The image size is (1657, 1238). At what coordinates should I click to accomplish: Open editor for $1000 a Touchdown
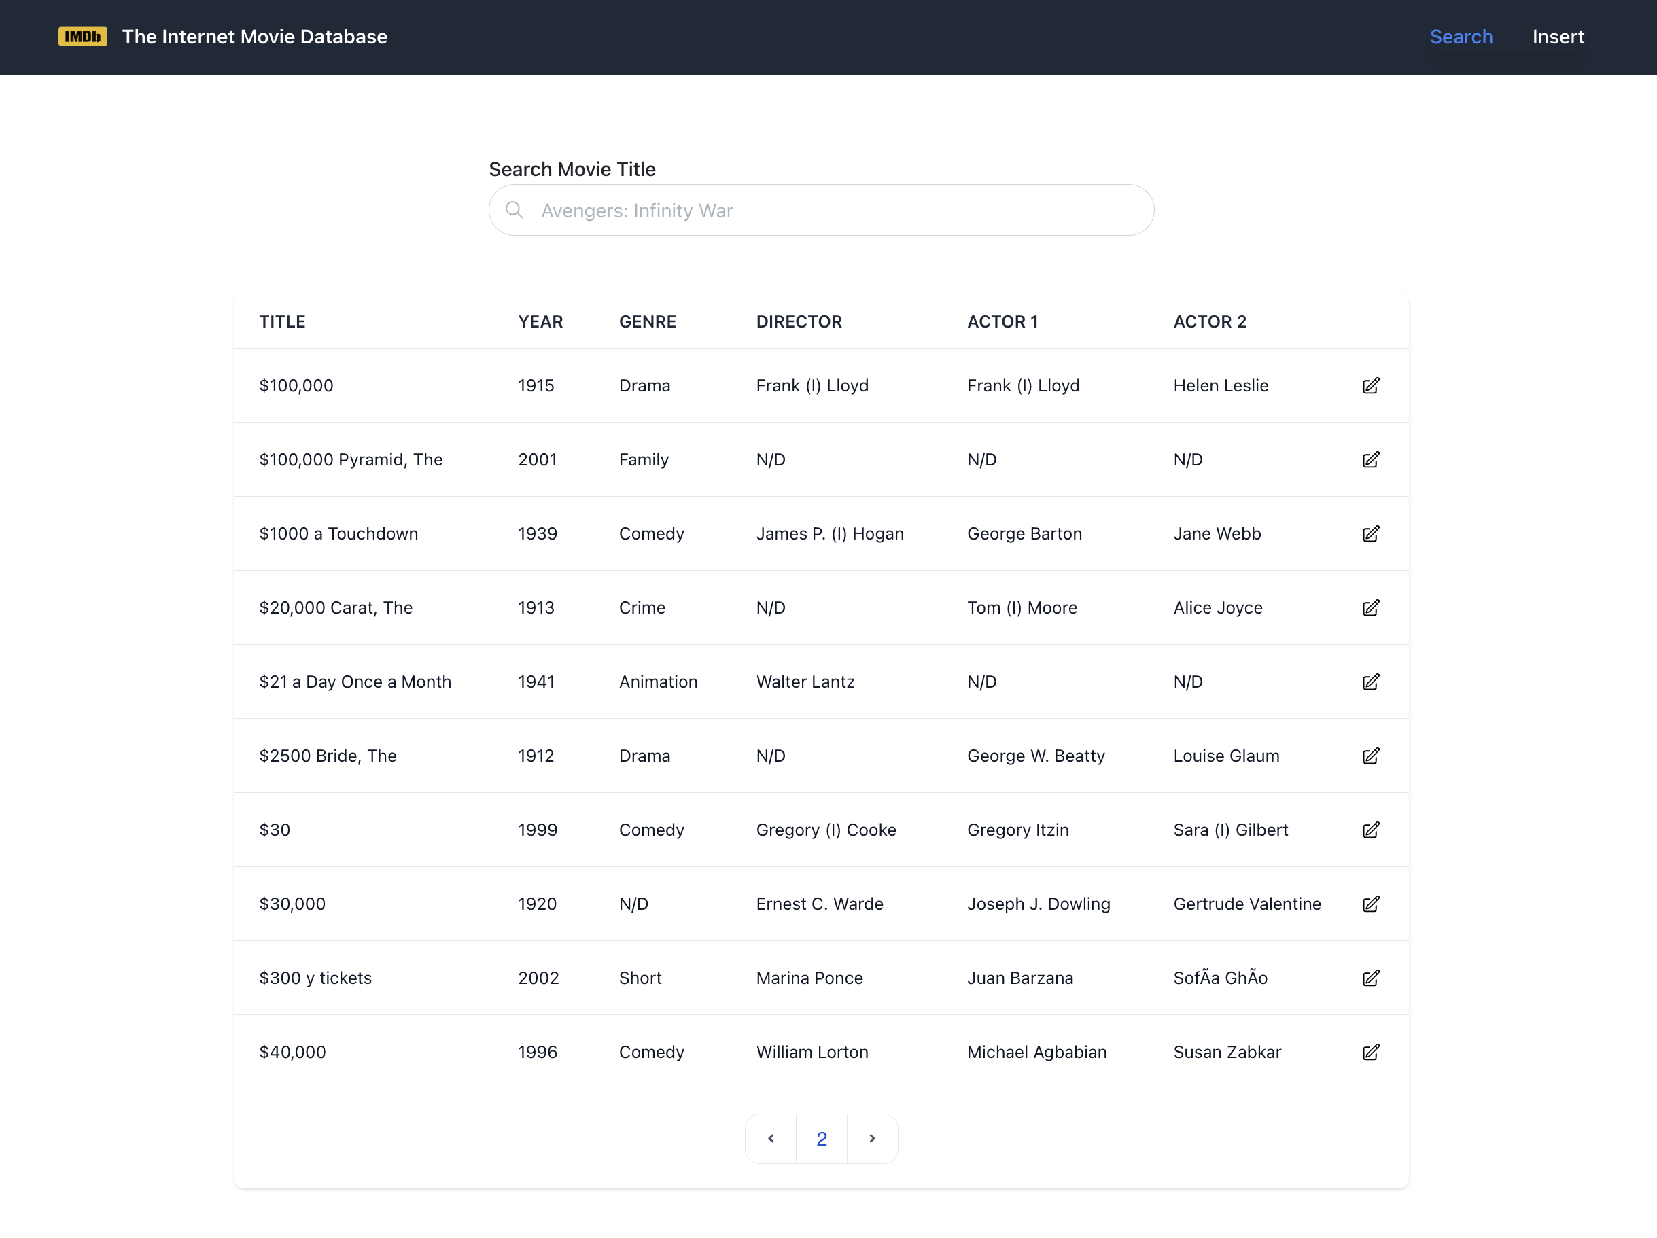[x=1370, y=534]
